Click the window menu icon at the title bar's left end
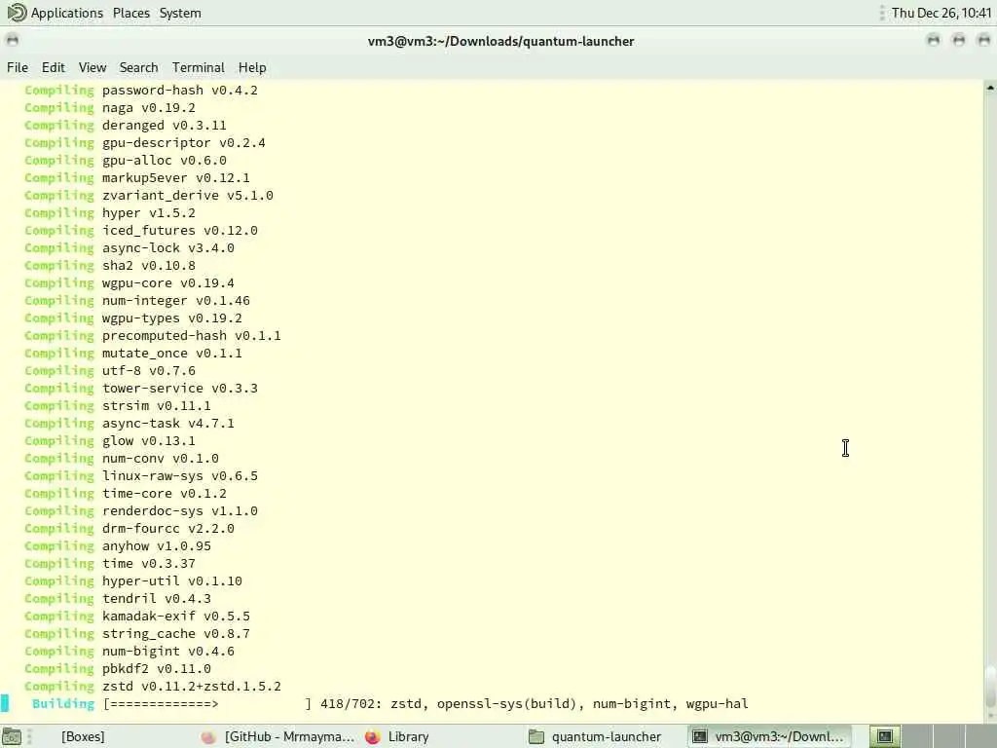This screenshot has height=748, width=997. pyautogui.click(x=12, y=41)
